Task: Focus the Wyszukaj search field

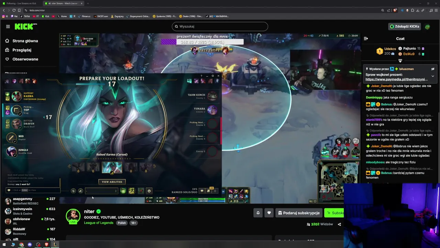Action: point(220,27)
